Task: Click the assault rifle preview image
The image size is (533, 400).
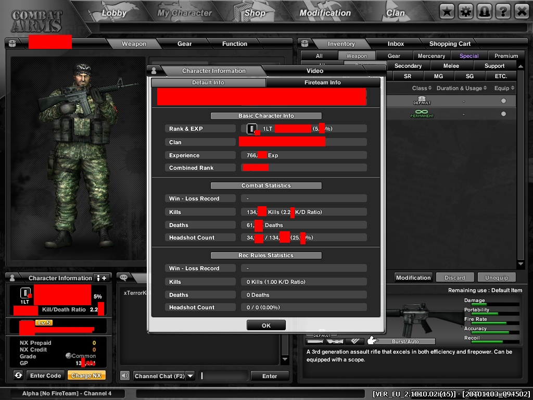Action: point(425,320)
